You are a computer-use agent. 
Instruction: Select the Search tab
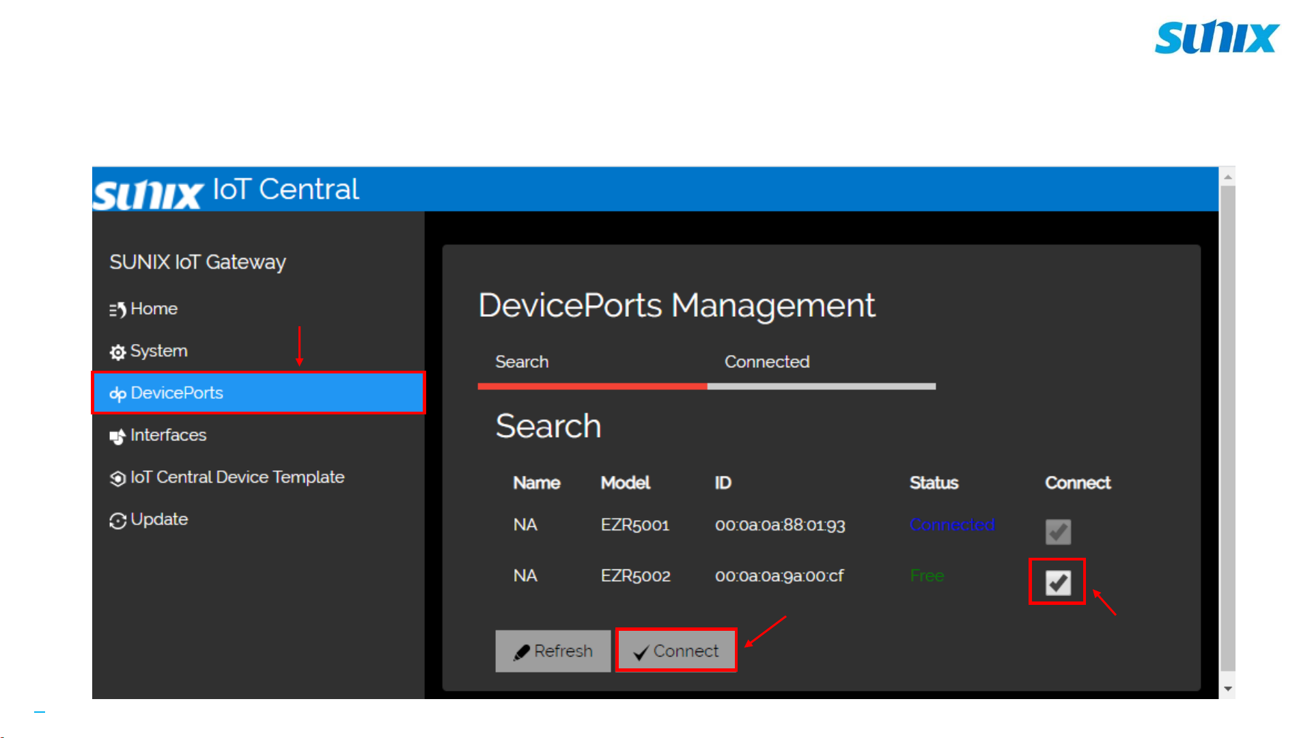pos(522,362)
